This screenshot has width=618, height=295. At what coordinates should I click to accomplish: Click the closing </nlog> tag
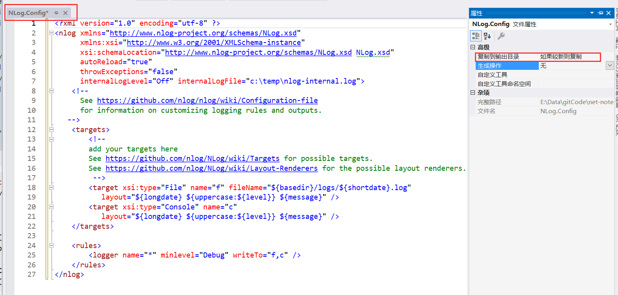69,274
